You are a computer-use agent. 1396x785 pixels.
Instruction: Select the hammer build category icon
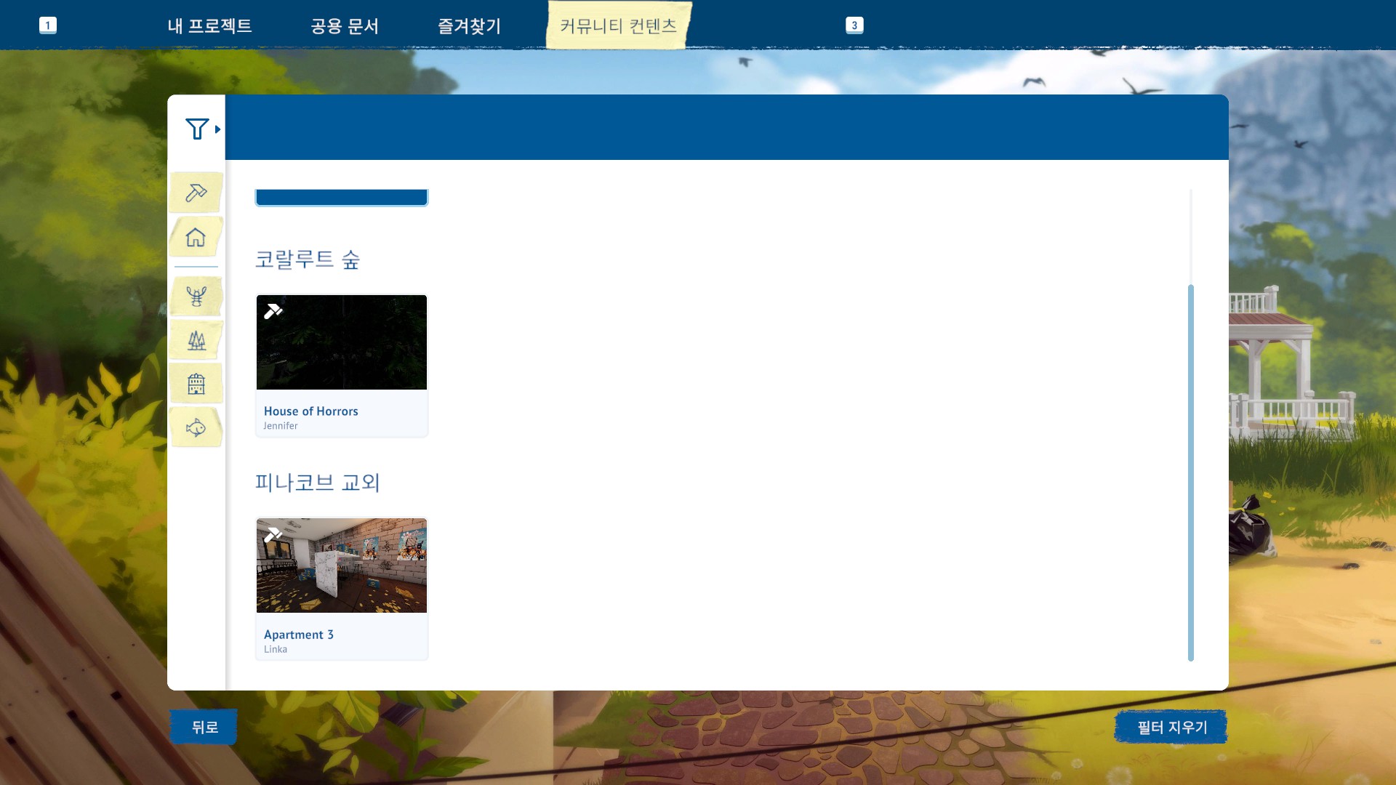(196, 193)
